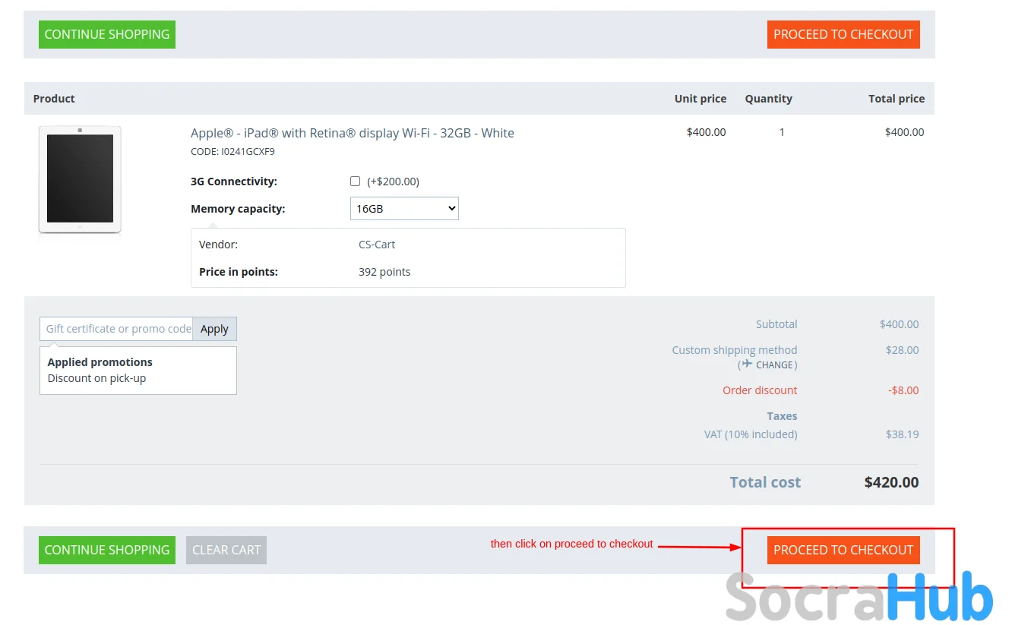Click the CHANGE shipping method link
This screenshot has height=625, width=1012.
tap(774, 365)
